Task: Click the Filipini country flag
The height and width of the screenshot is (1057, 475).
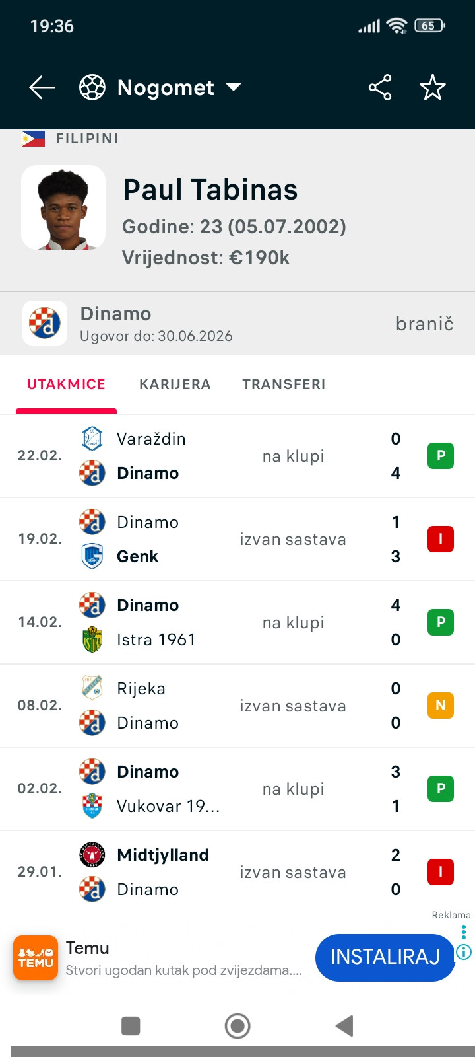Action: click(33, 138)
